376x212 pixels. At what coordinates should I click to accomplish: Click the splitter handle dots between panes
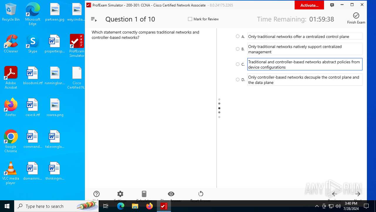[219, 108]
